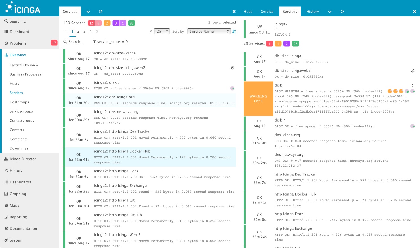The height and width of the screenshot is (248, 420).
Task: Click the sidebar search magnifier icon
Action: (6, 21)
